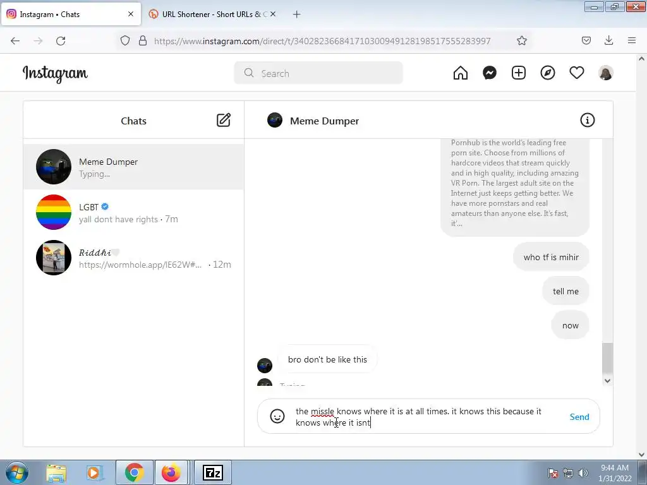Select the Instagram Chats tab
Screen dimensions: 647x485
(71, 15)
